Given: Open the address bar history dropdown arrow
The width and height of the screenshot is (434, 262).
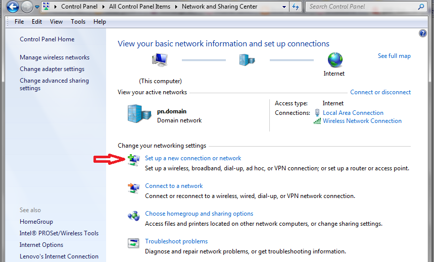Looking at the screenshot, I should click(x=284, y=7).
